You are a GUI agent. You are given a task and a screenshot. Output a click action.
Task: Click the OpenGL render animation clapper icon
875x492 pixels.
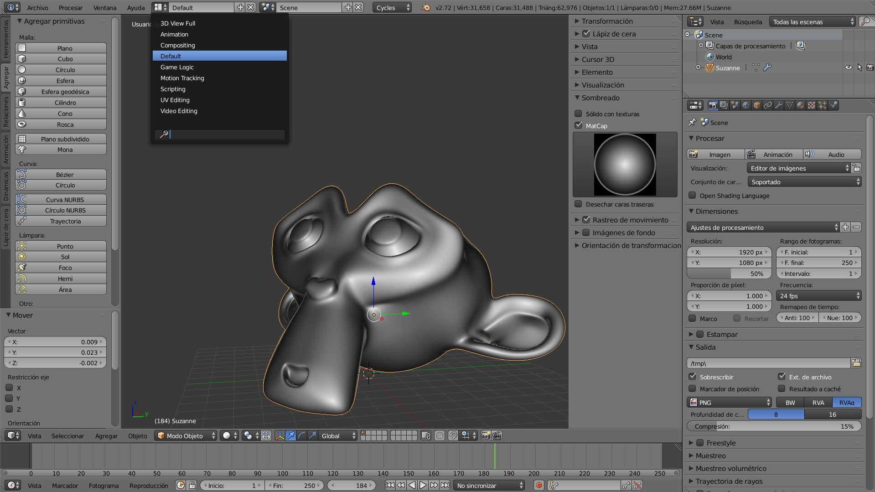pos(497,435)
